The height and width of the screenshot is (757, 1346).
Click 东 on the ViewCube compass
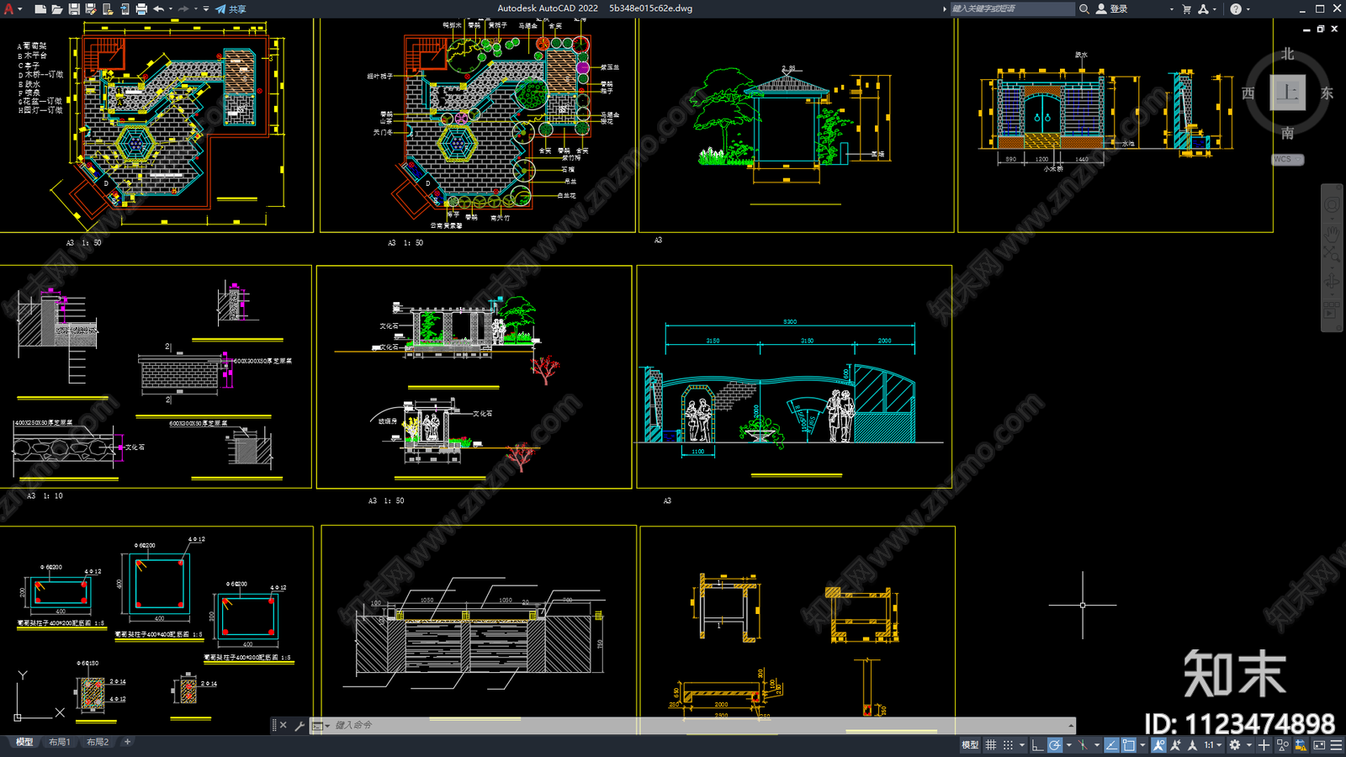click(x=1327, y=93)
